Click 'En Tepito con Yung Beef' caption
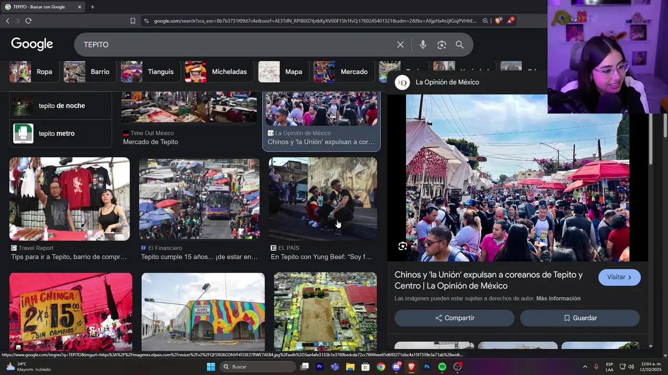This screenshot has width=668, height=375. 321,257
